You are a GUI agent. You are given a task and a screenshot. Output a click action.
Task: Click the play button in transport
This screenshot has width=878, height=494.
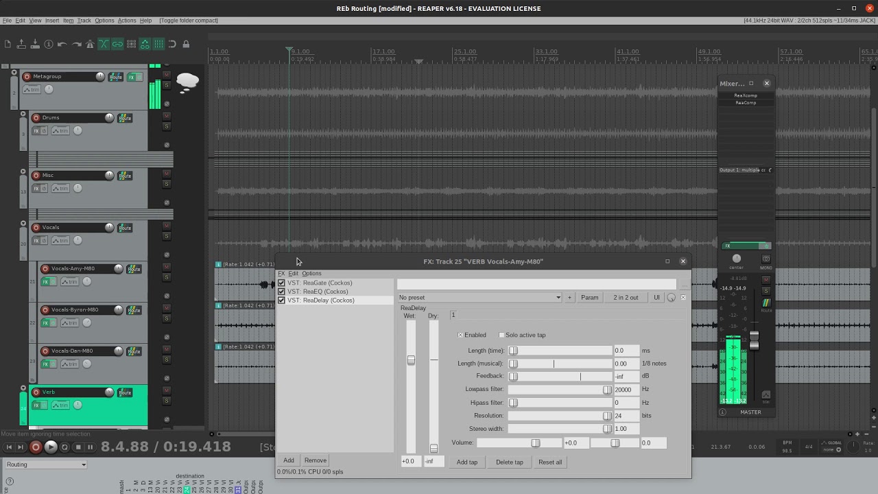pyautogui.click(x=51, y=447)
